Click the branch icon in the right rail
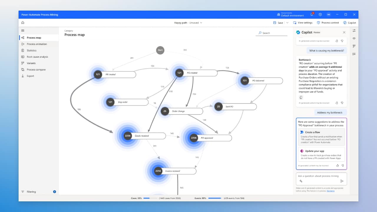Screen dimensions: 377x212 click(354, 46)
